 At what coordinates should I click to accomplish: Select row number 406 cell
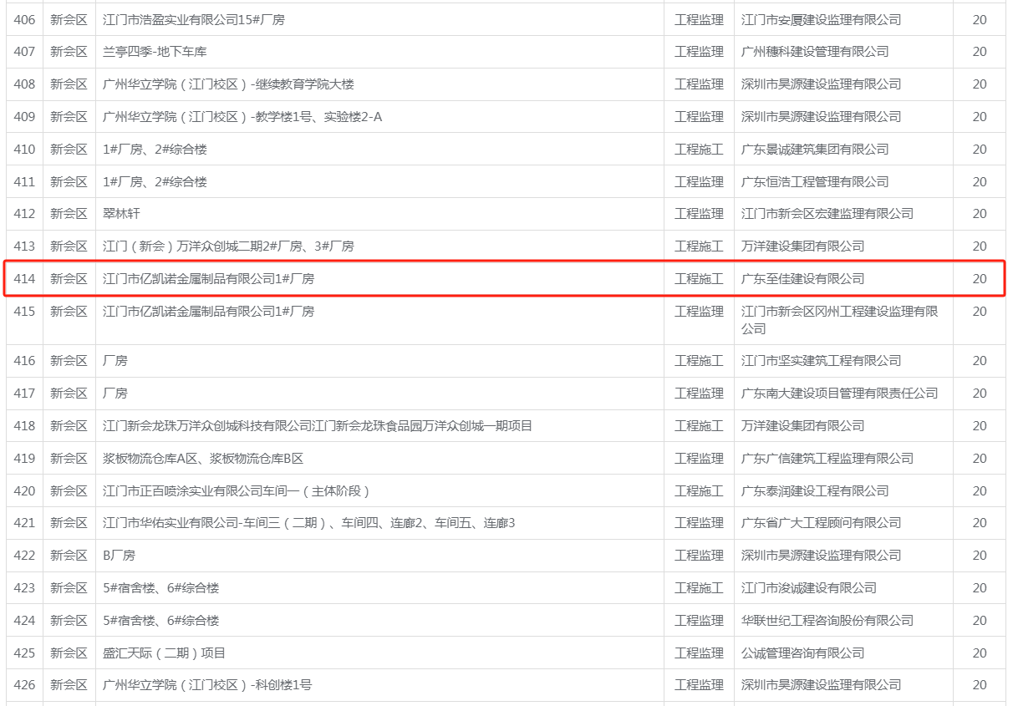click(24, 19)
